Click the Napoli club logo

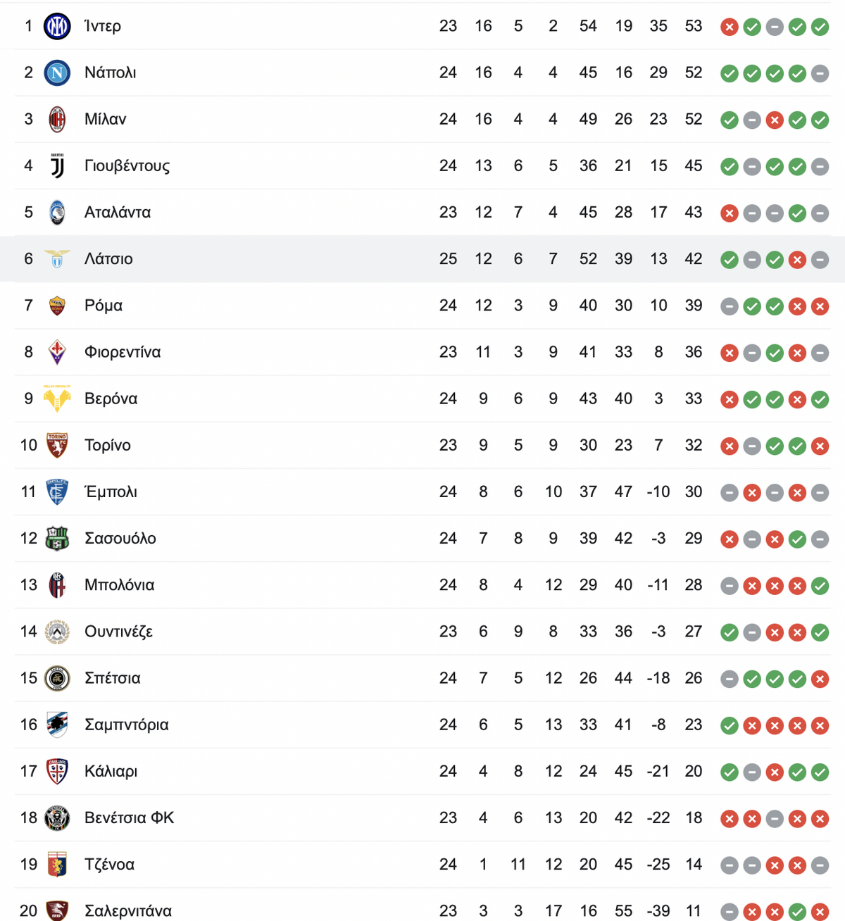pos(57,73)
